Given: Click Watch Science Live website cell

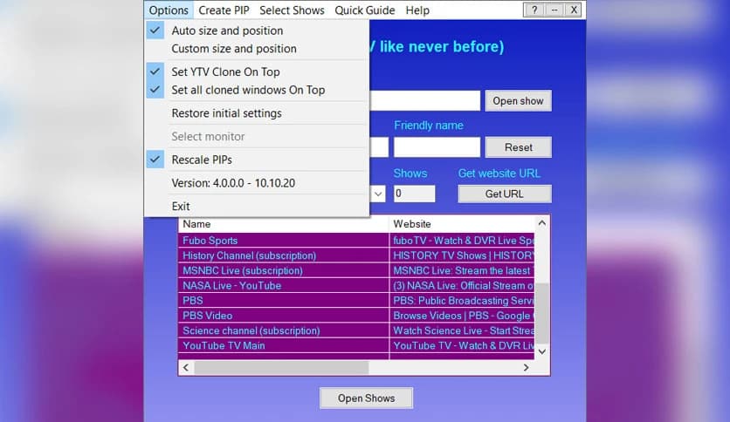Looking at the screenshot, I should pos(462,330).
